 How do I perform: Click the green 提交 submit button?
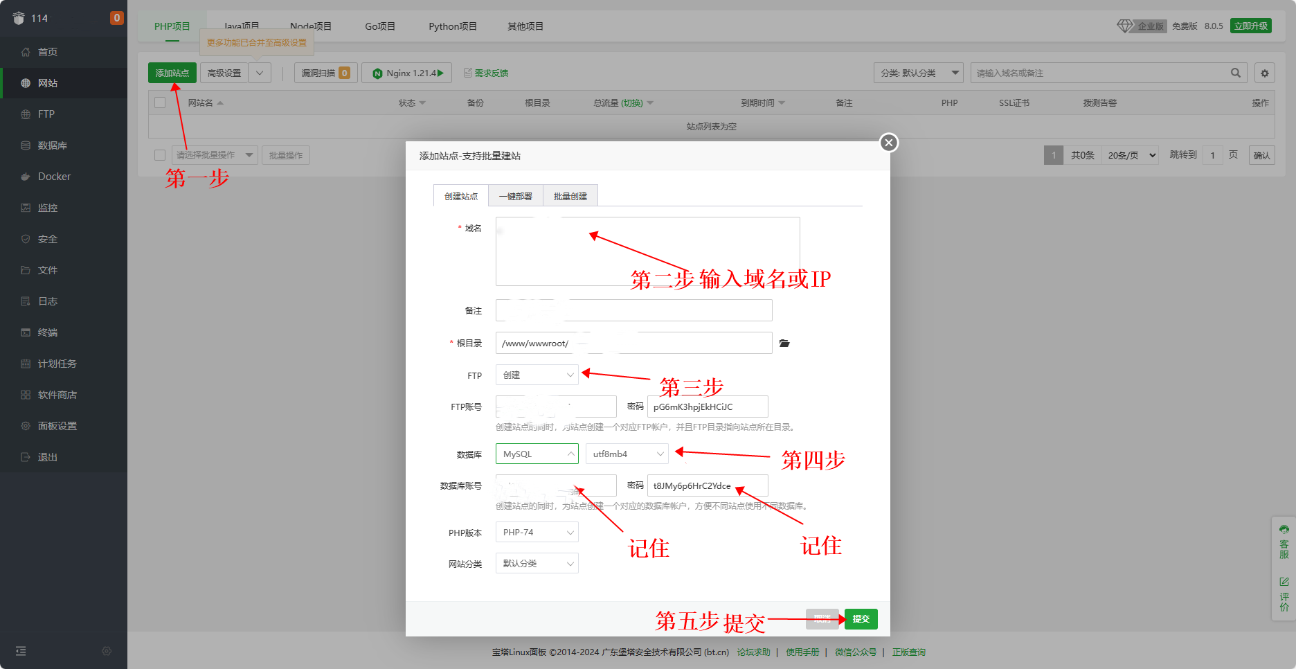(861, 618)
